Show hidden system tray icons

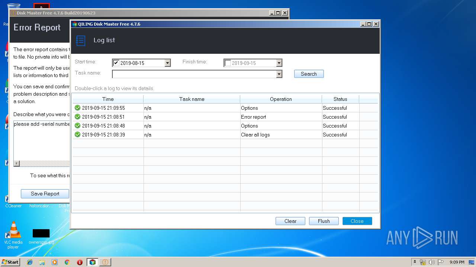415,262
